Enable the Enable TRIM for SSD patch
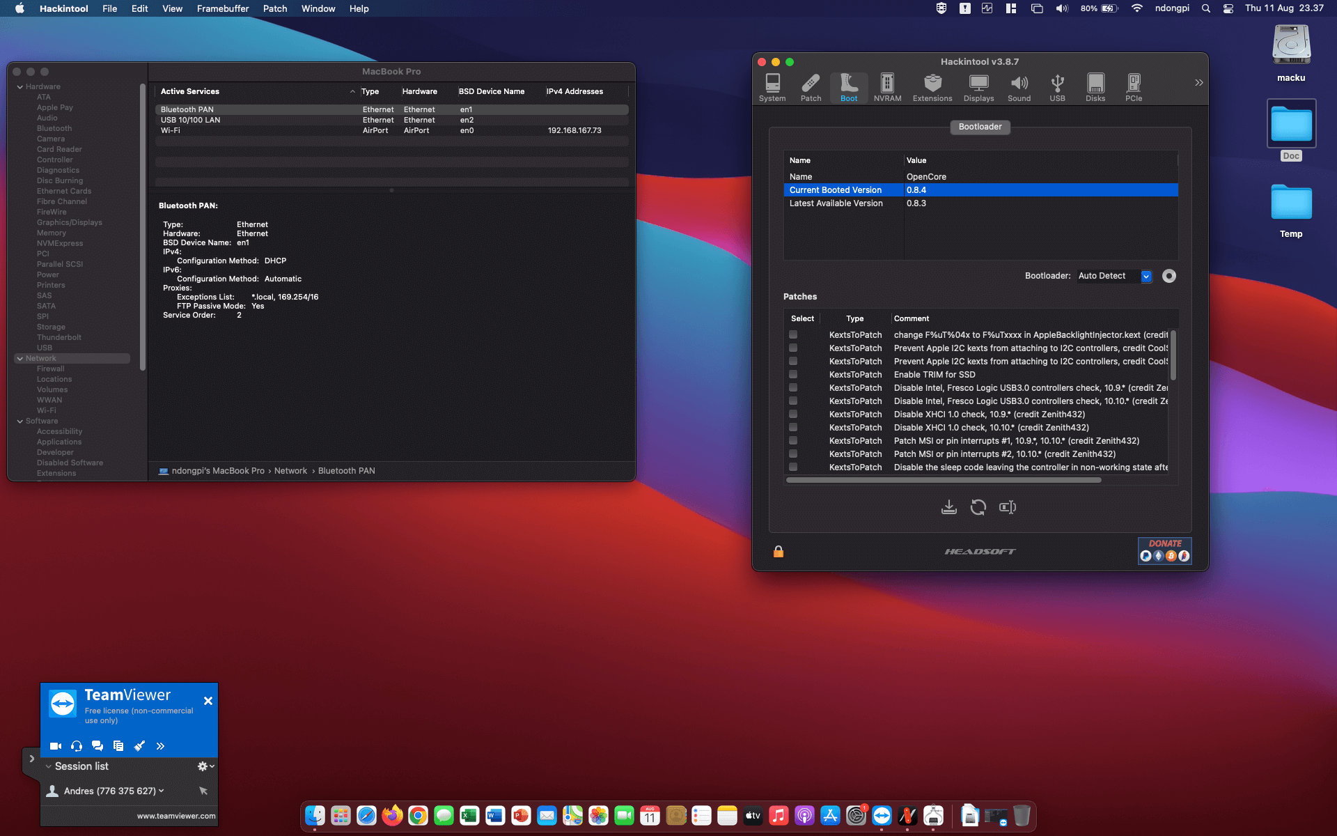This screenshot has width=1337, height=836. (x=793, y=374)
